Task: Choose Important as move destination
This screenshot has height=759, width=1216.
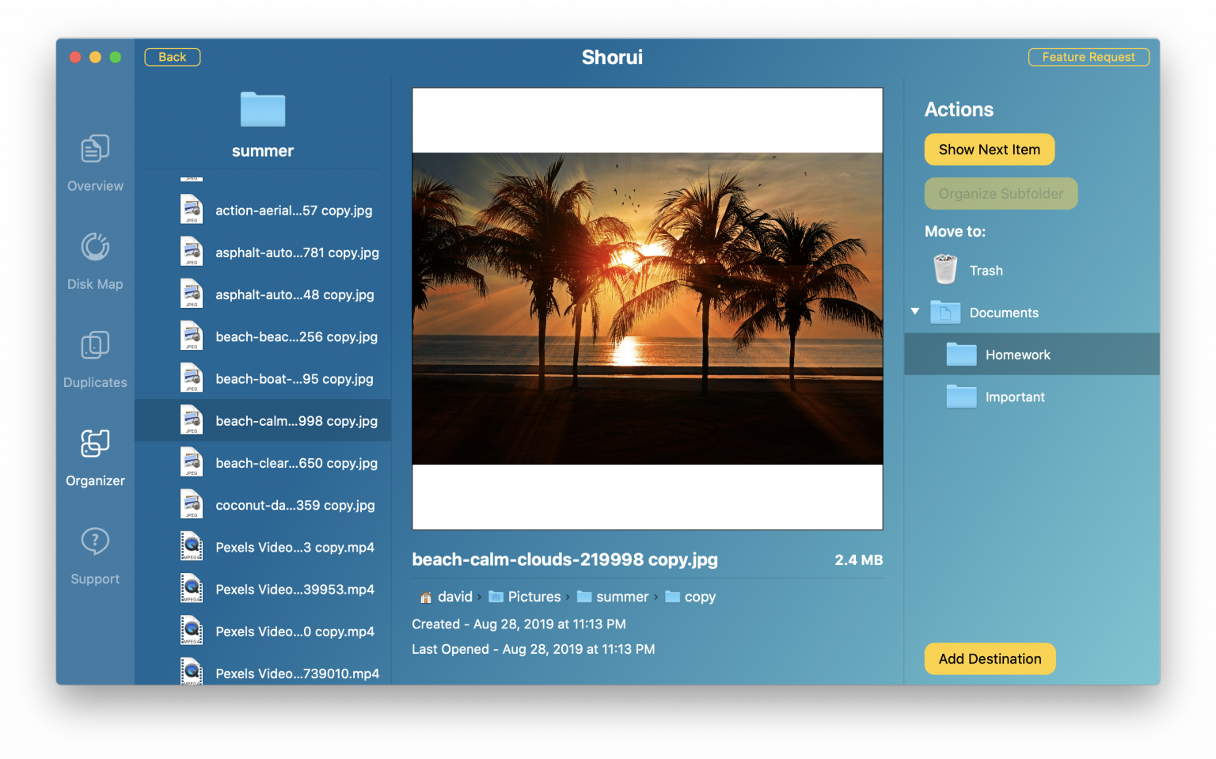Action: 1016,397
